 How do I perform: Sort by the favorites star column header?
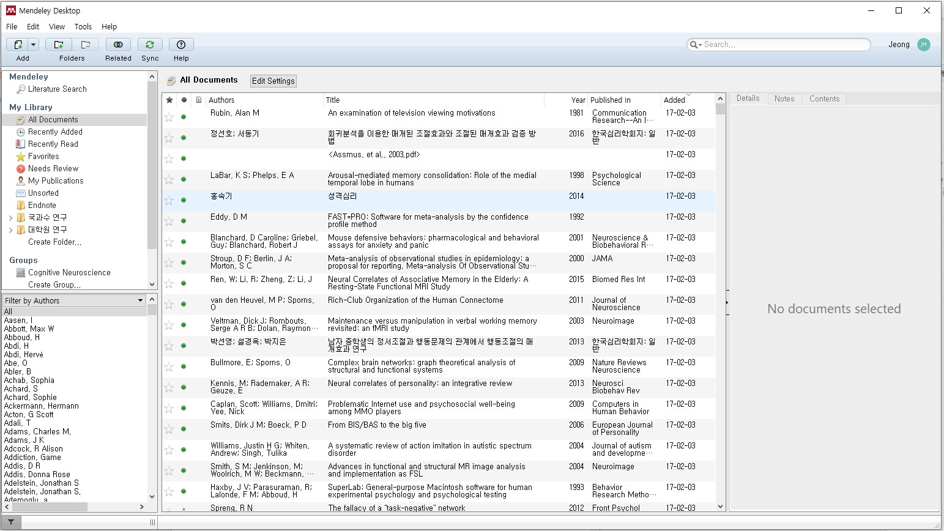169,100
